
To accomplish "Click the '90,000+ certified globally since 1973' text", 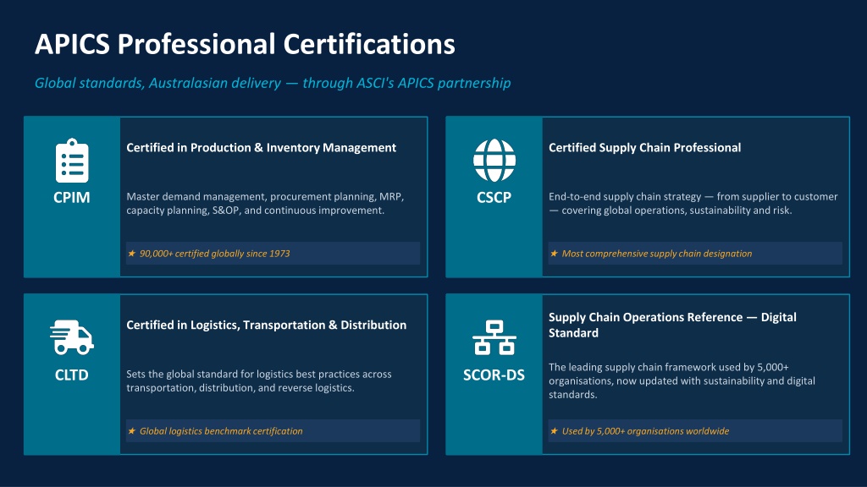I will point(214,254).
